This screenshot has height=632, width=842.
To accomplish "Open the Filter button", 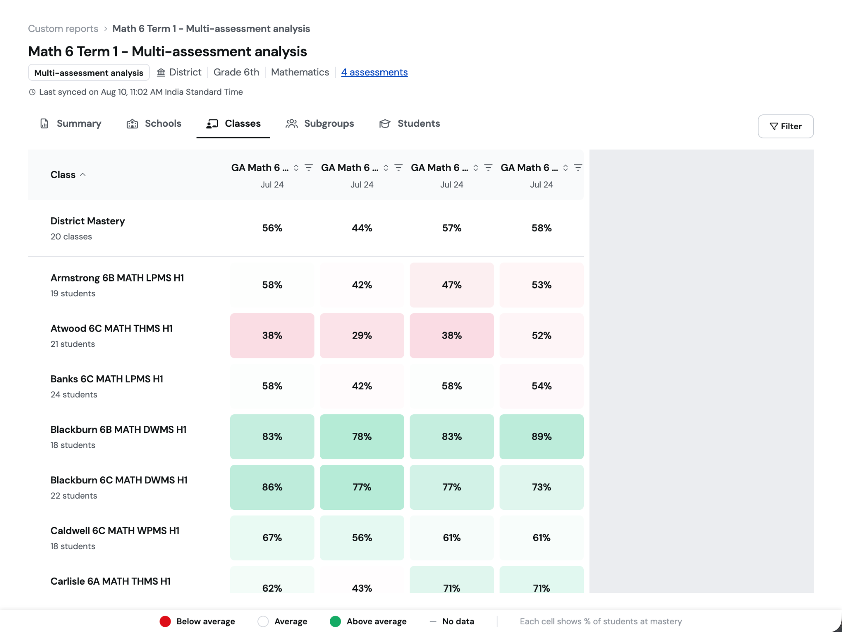I will pyautogui.click(x=785, y=126).
